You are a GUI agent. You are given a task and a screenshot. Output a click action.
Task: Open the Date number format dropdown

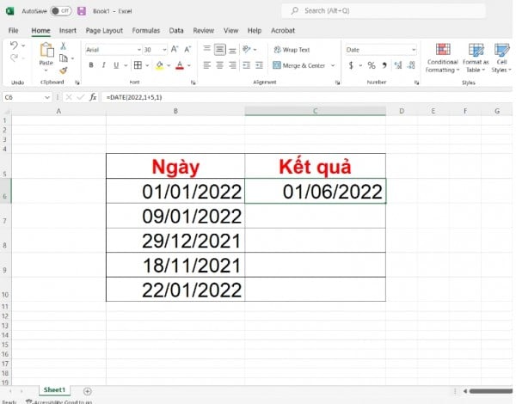point(414,50)
